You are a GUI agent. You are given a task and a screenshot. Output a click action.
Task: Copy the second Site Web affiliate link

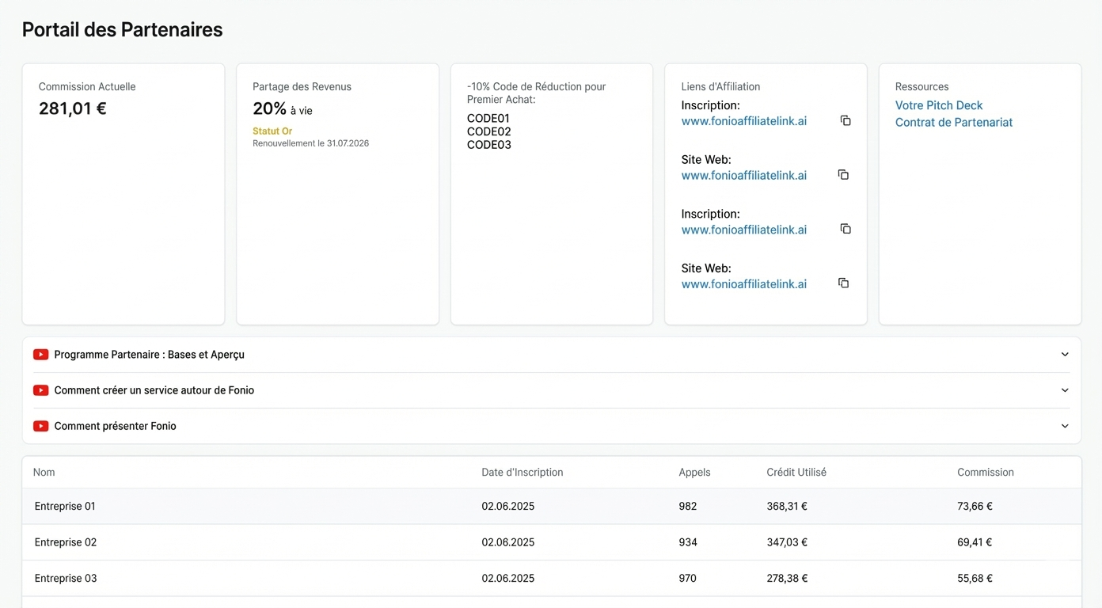coord(843,283)
